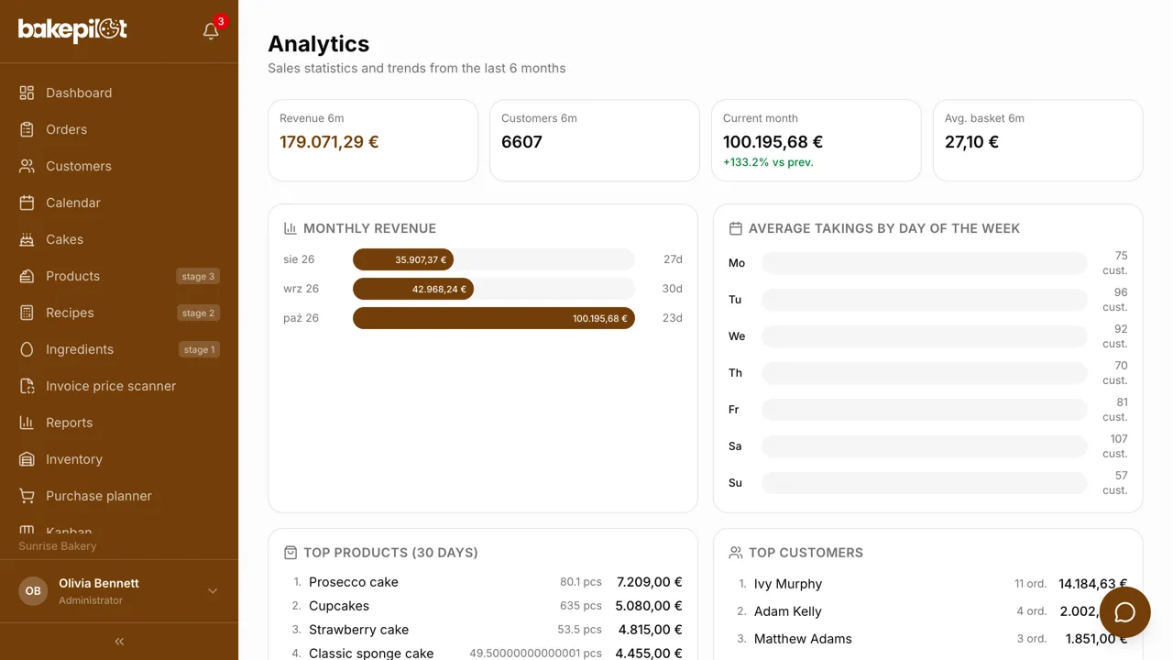Click the Inventory warehouse icon
1173x660 pixels.
[x=27, y=459]
